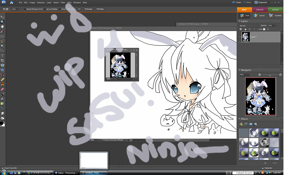Create an adjustment layer icon
The width and height of the screenshot is (284, 175).
245,29
